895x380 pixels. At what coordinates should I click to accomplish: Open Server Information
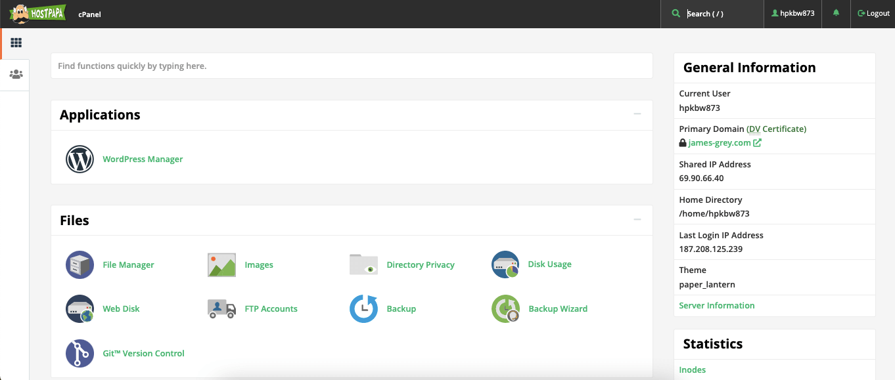click(x=716, y=305)
